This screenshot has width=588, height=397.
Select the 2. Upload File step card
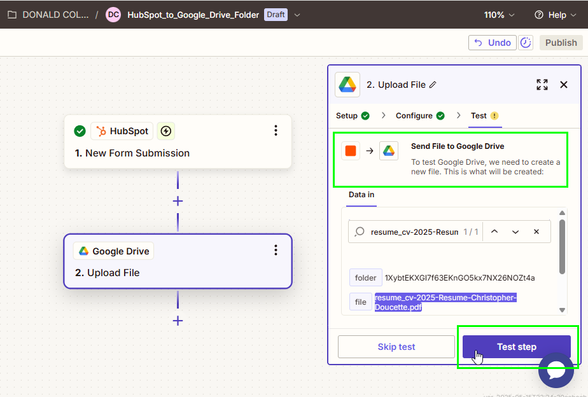point(178,261)
